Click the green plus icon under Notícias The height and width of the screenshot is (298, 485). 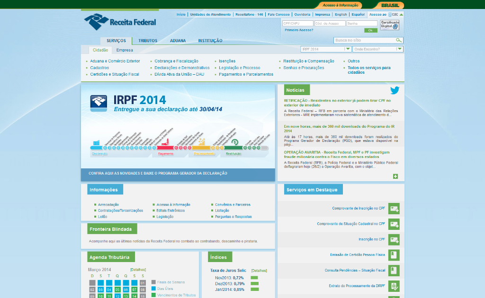coord(395,176)
